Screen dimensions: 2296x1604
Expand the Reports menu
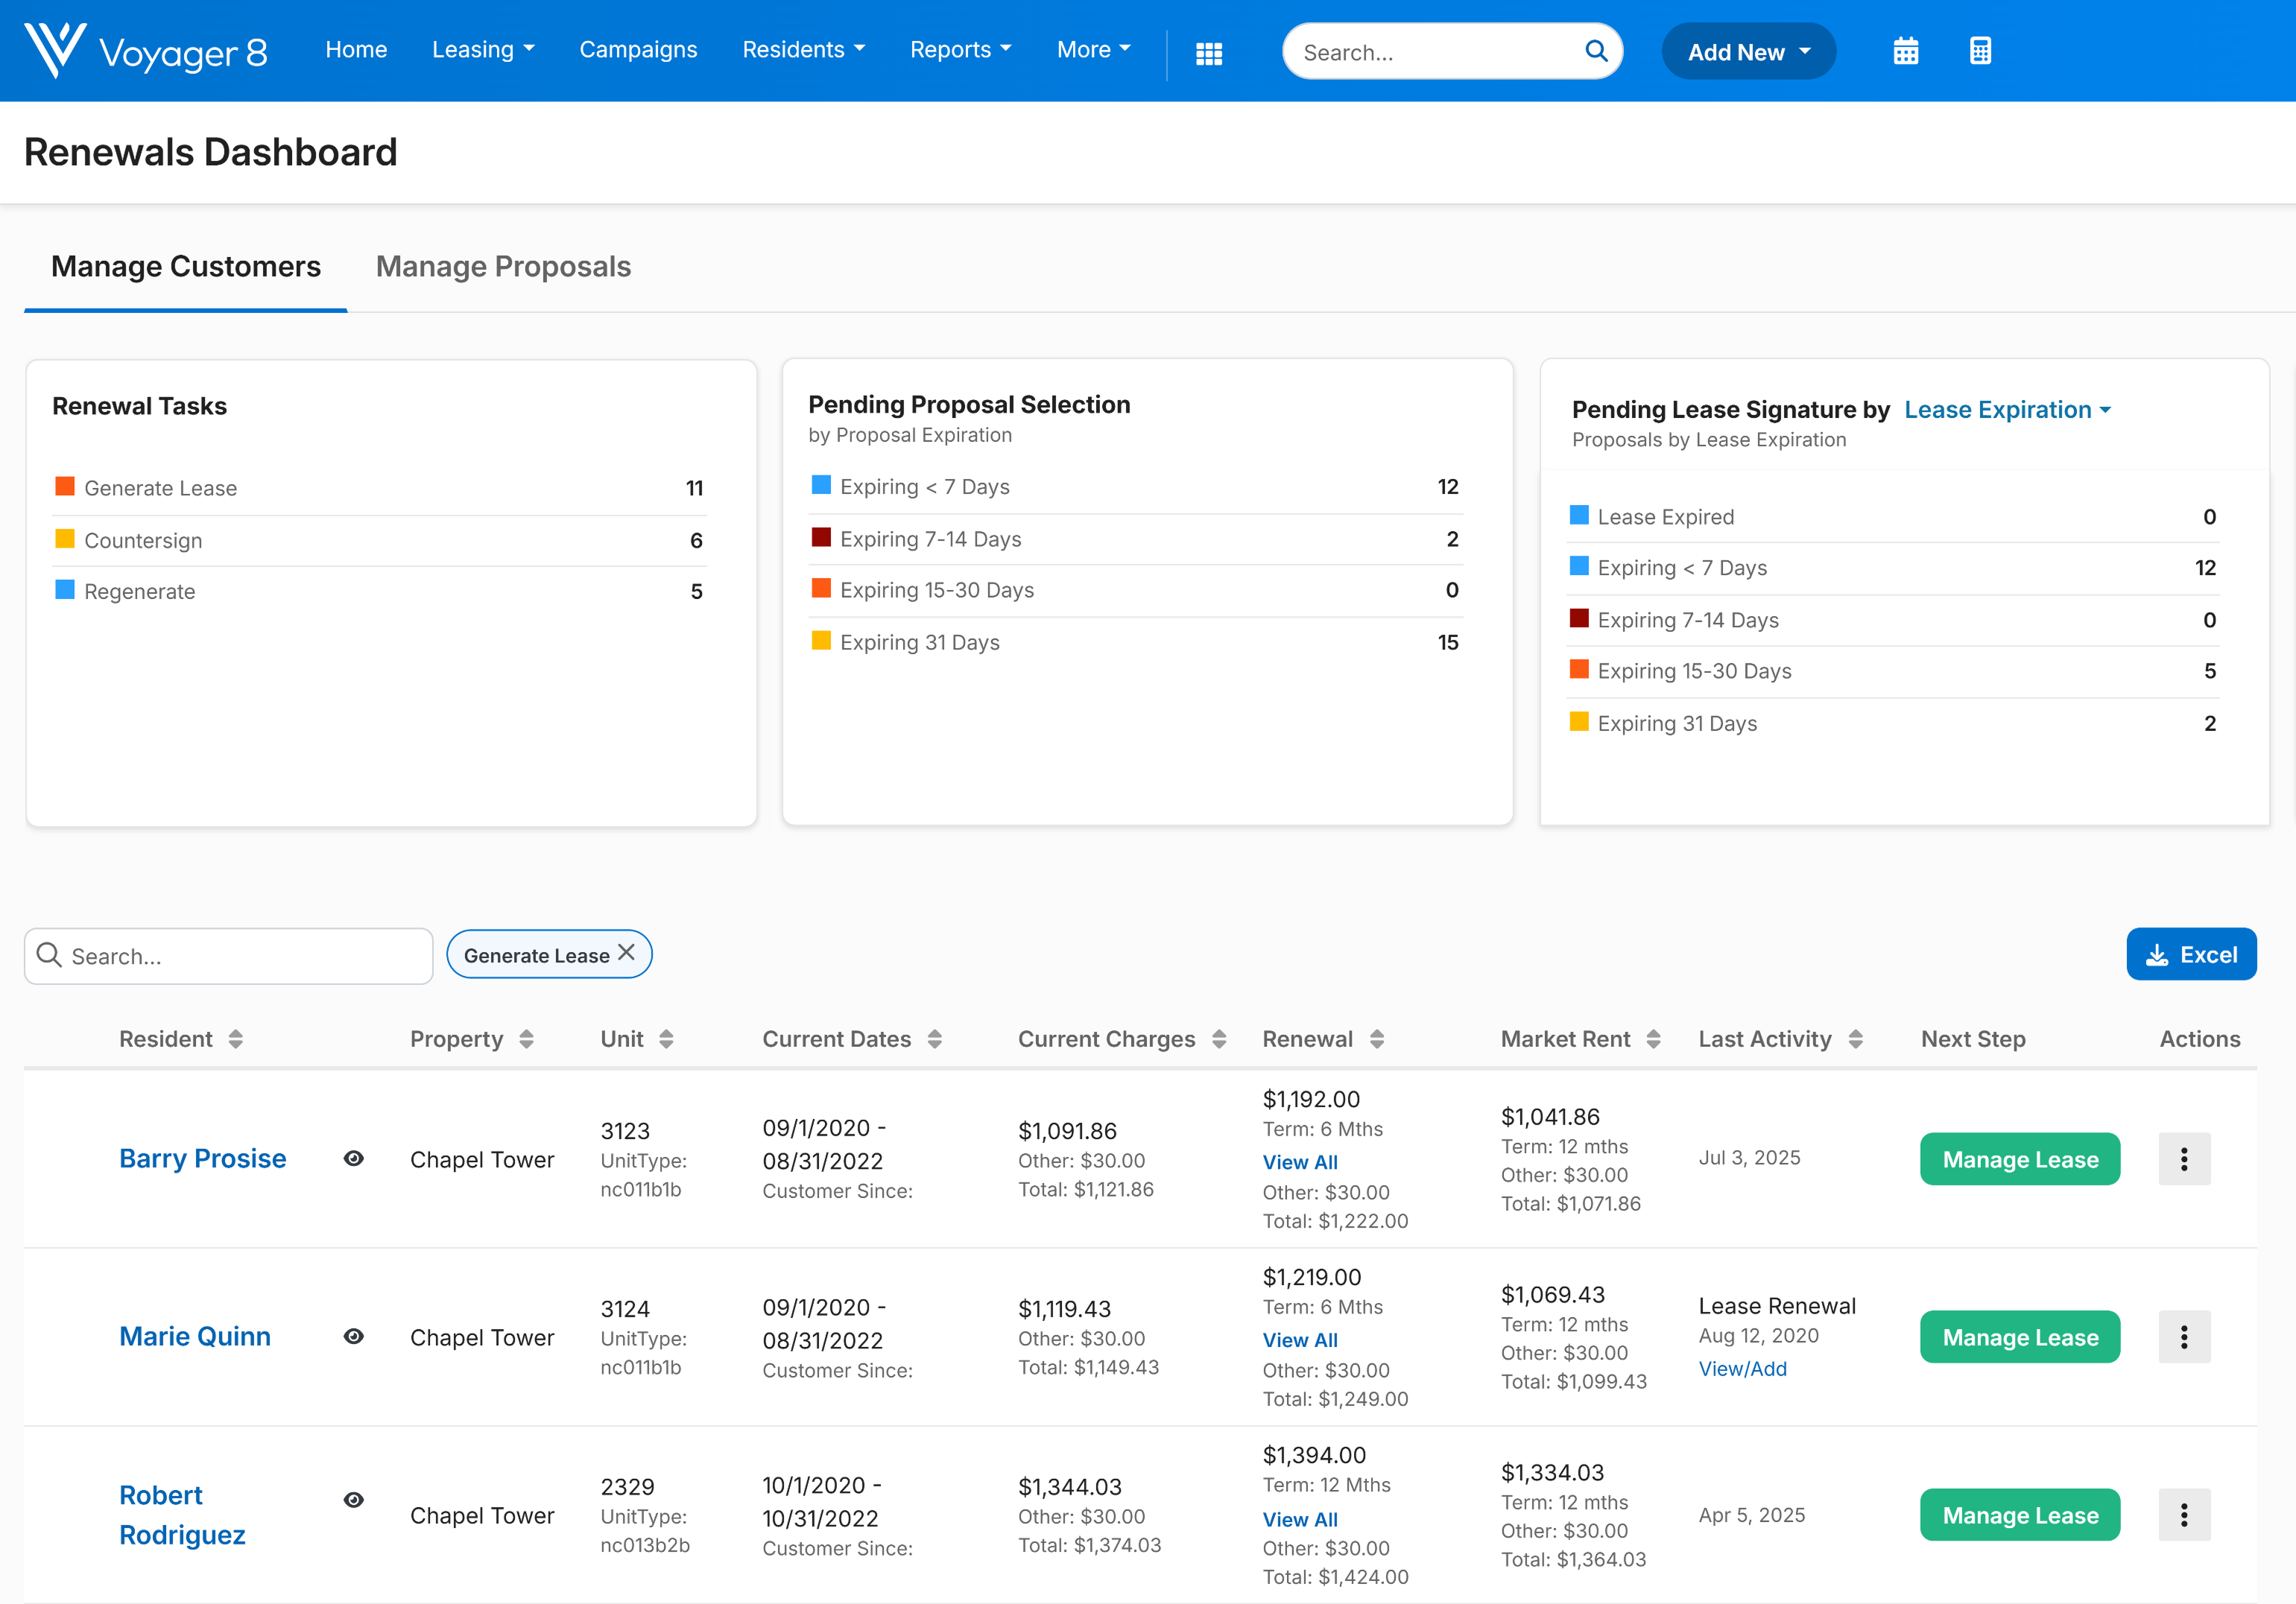(961, 50)
